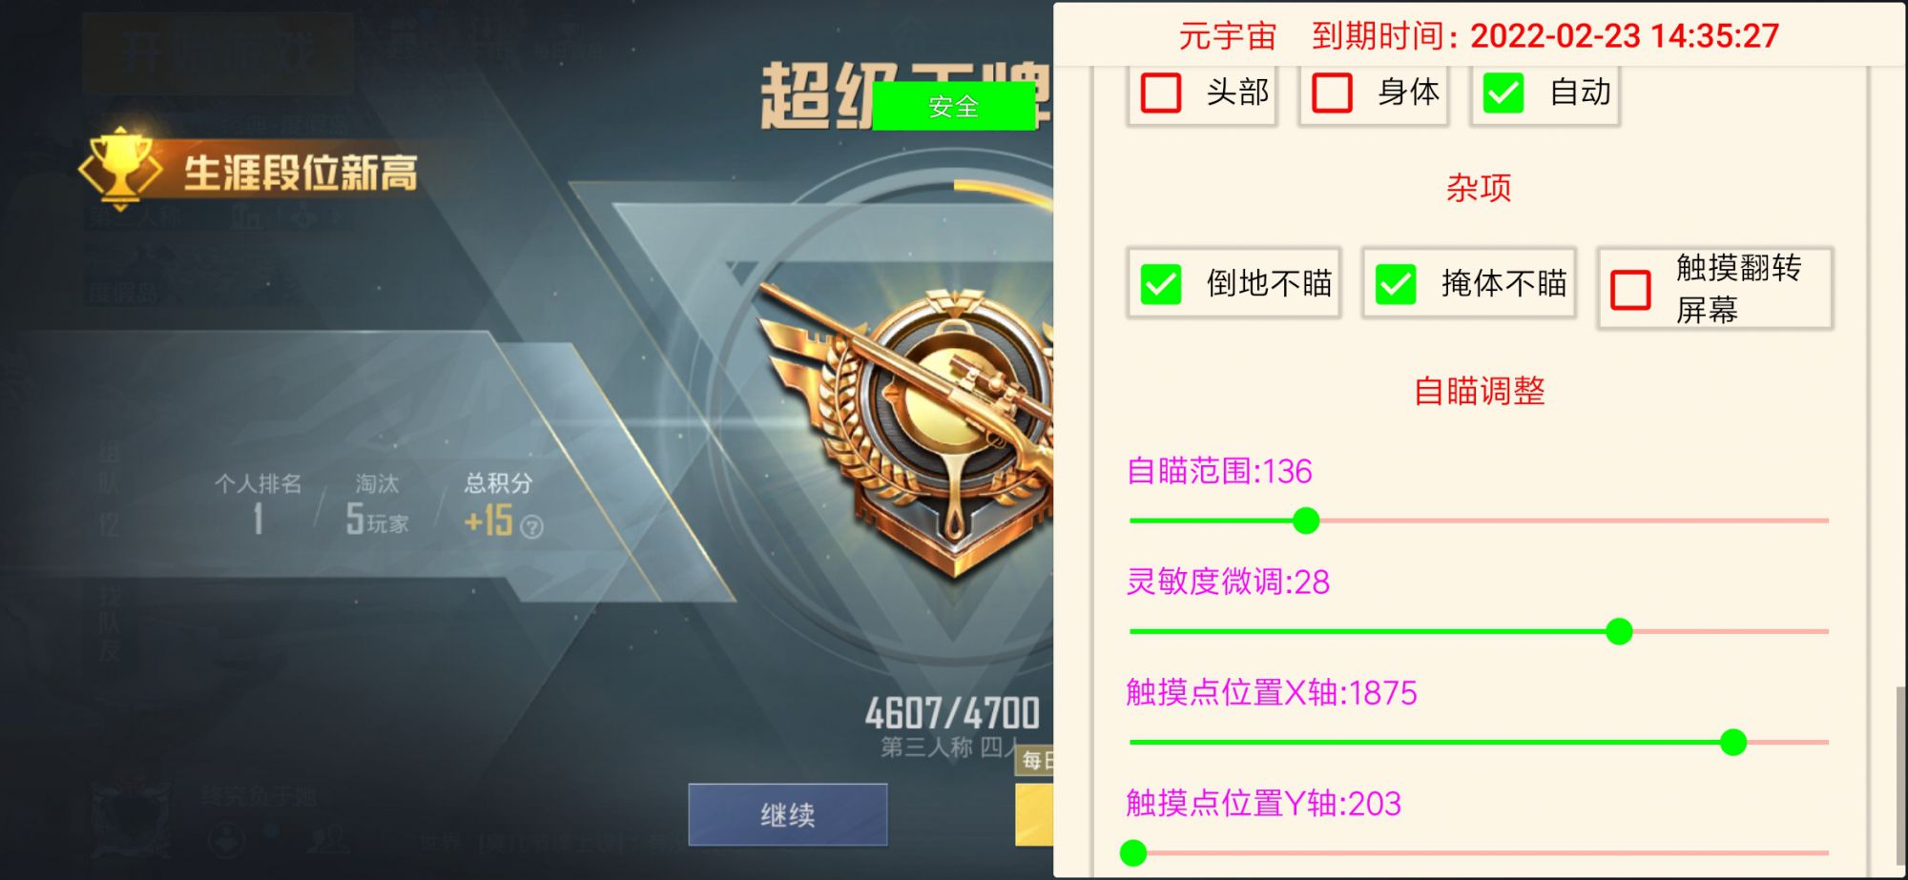1908x880 pixels.
Task: Click the golden trophy icon
Action: [x=119, y=168]
